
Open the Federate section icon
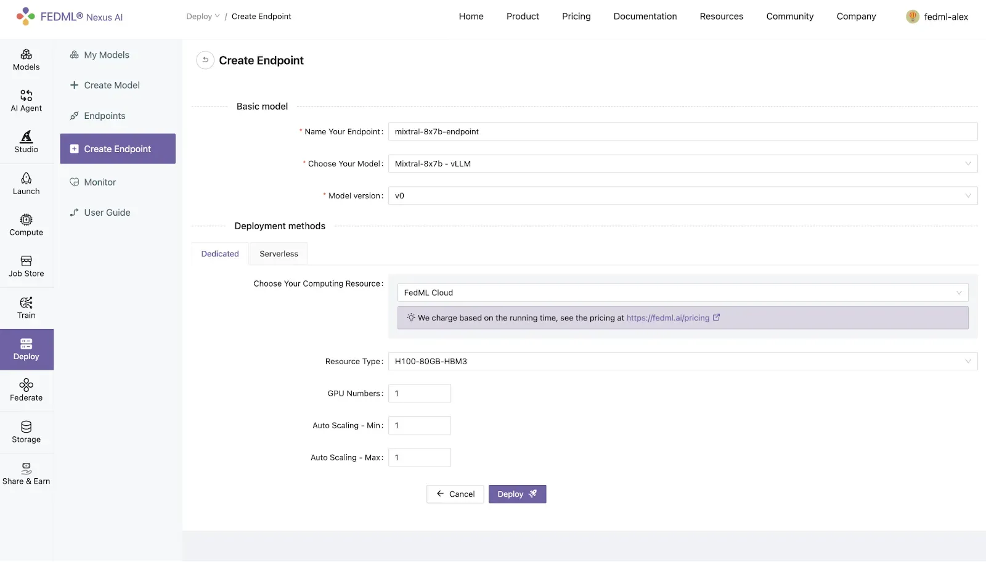click(26, 385)
